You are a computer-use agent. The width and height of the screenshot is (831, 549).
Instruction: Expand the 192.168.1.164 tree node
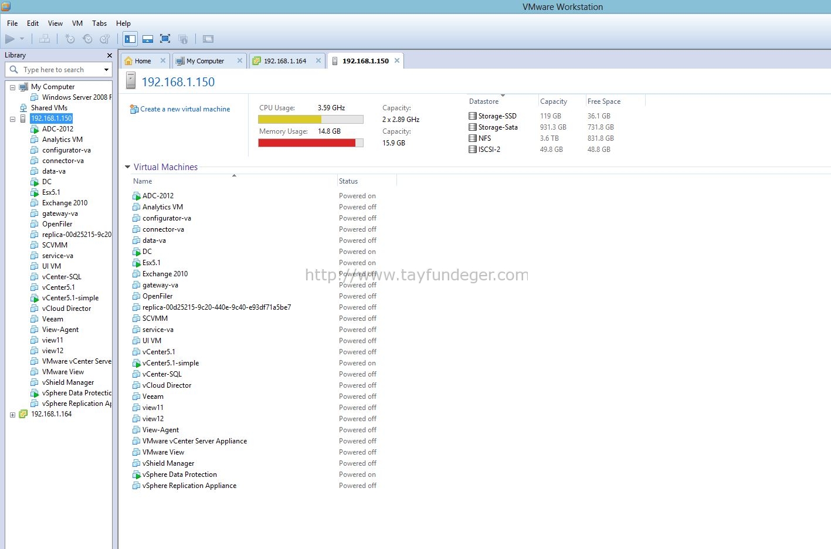point(12,414)
